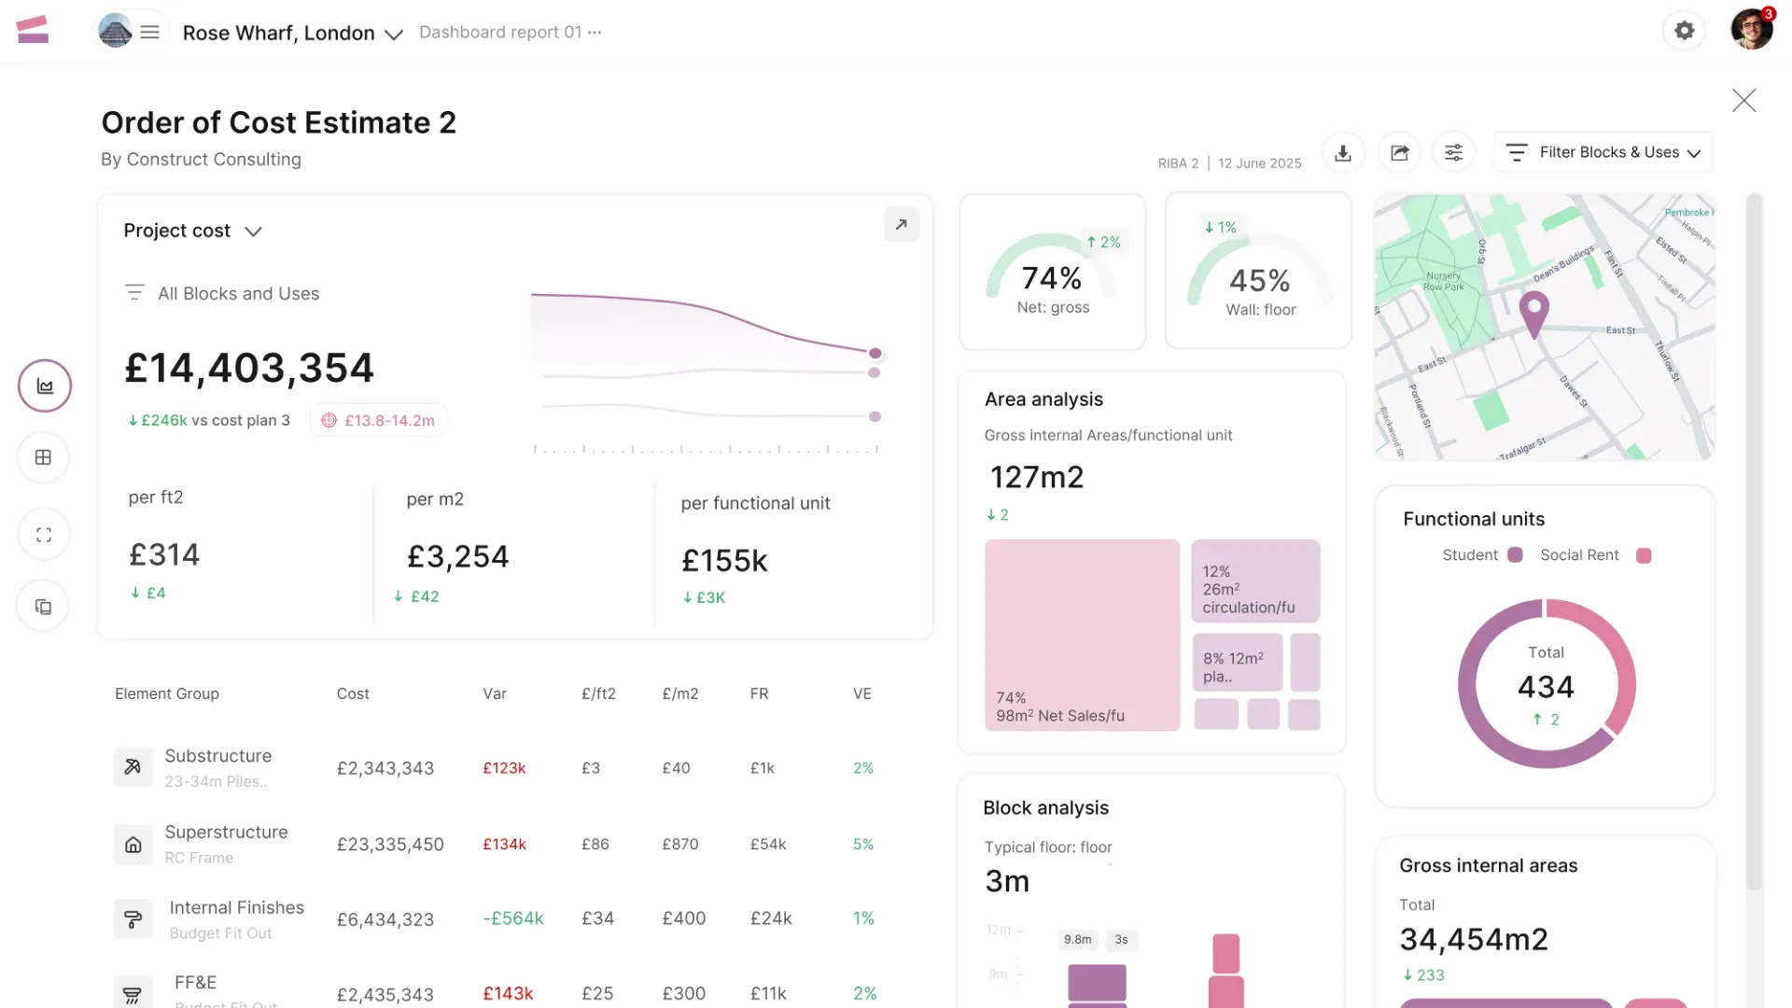Click the share report icon

[x=1399, y=153]
